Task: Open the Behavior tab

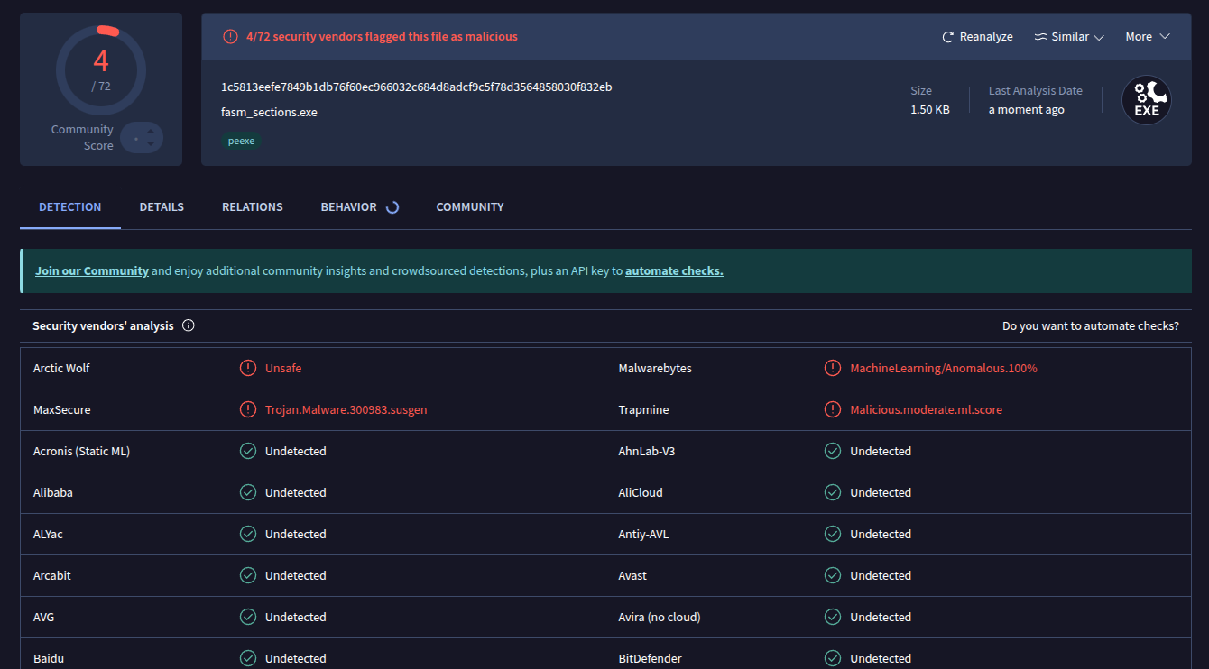Action: pos(349,207)
